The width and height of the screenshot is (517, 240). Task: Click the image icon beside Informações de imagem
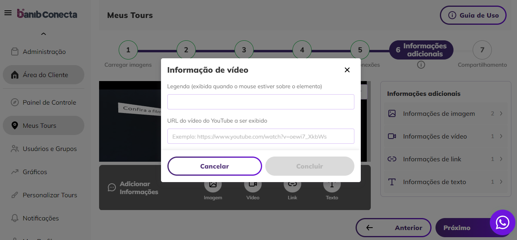pyautogui.click(x=392, y=113)
